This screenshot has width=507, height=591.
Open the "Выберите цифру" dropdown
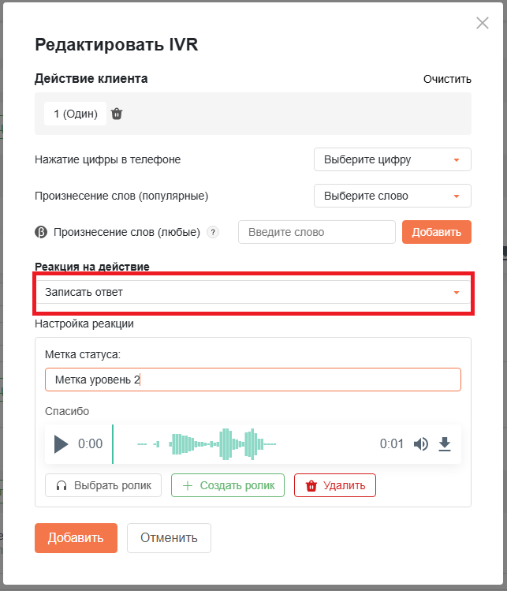coord(393,159)
